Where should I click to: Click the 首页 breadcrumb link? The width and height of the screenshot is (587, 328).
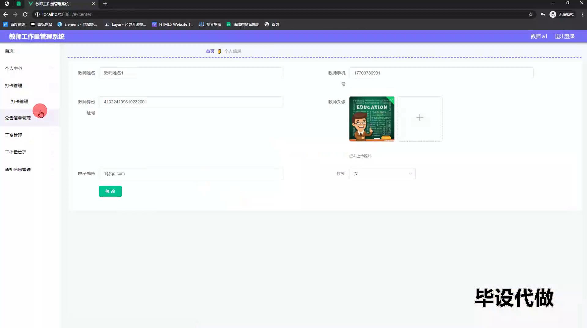tap(210, 51)
